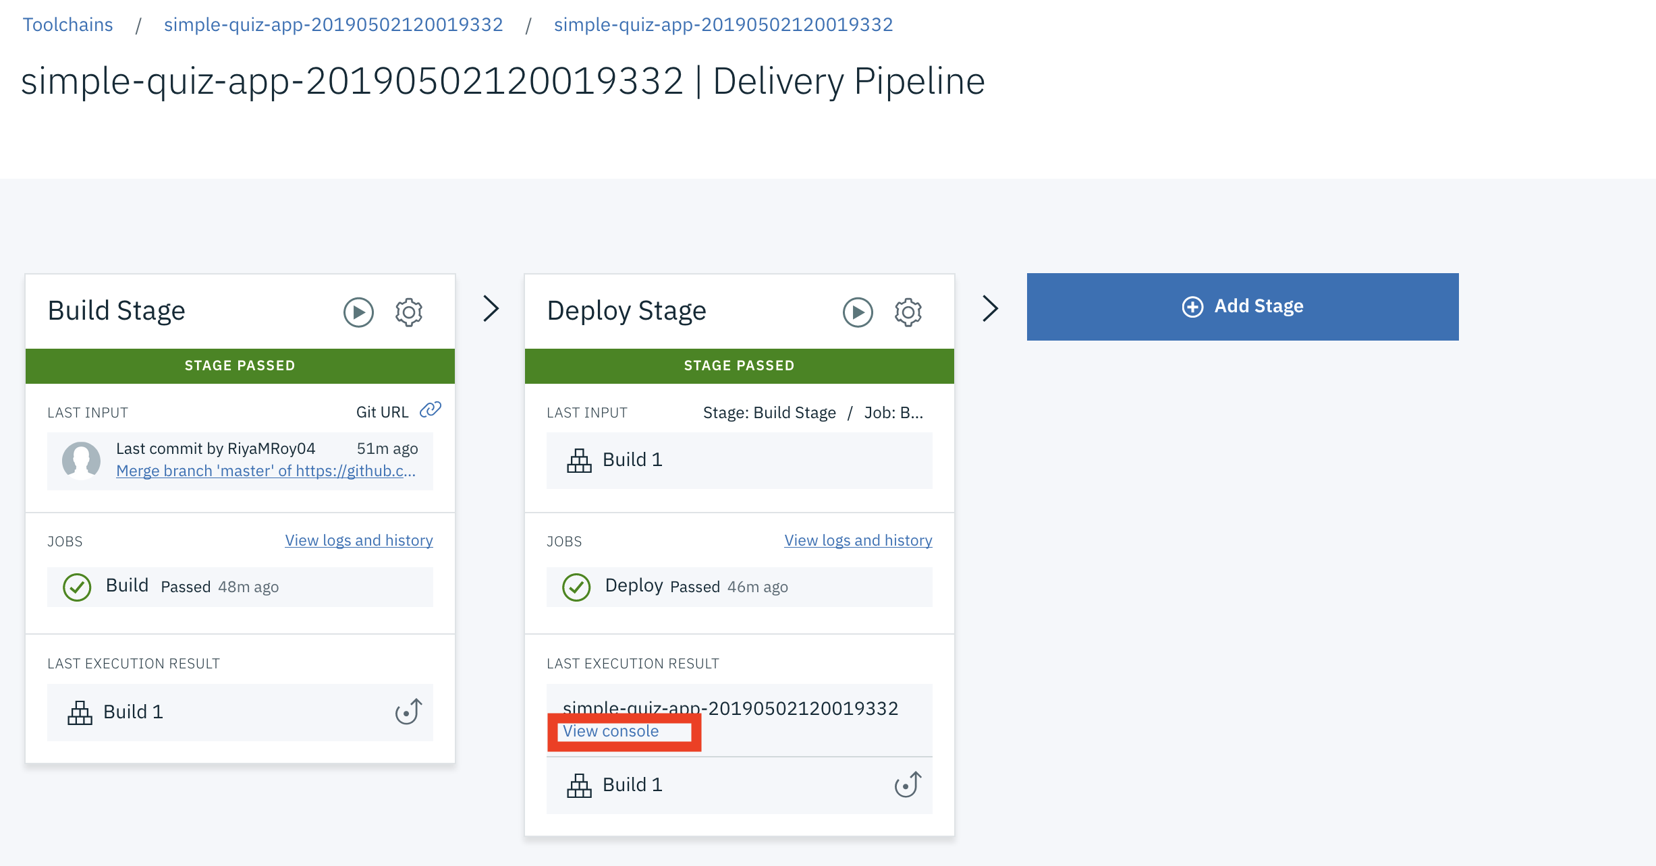Screen dimensions: 1656x866
Task: Click redeploy icon beside Build 1 in Deploy Stage
Action: (908, 784)
